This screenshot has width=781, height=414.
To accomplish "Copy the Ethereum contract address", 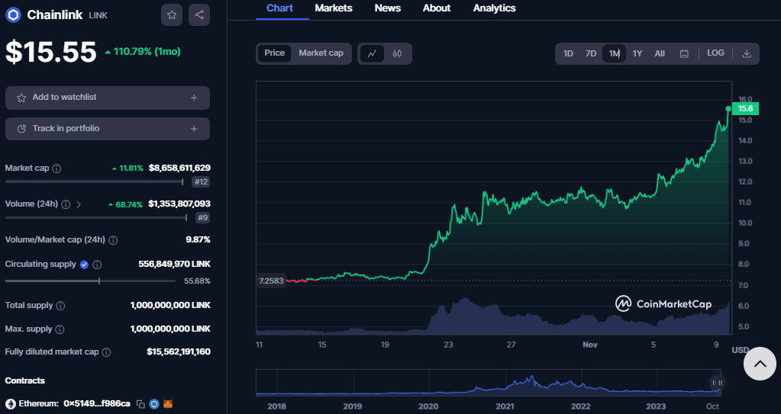I will pos(140,403).
